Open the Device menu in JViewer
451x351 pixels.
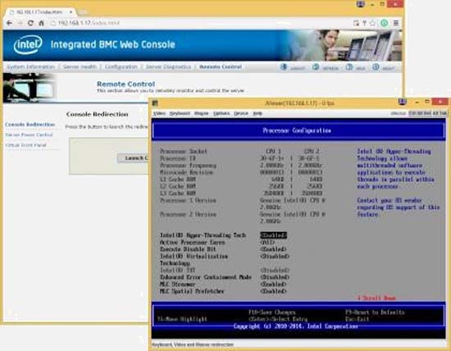point(241,113)
